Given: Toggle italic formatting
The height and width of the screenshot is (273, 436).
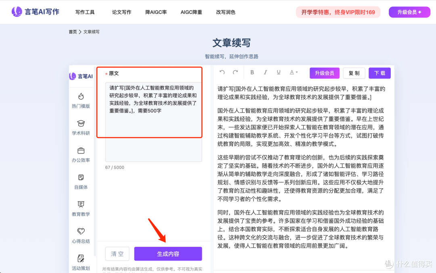Looking at the screenshot, I should (265, 73).
